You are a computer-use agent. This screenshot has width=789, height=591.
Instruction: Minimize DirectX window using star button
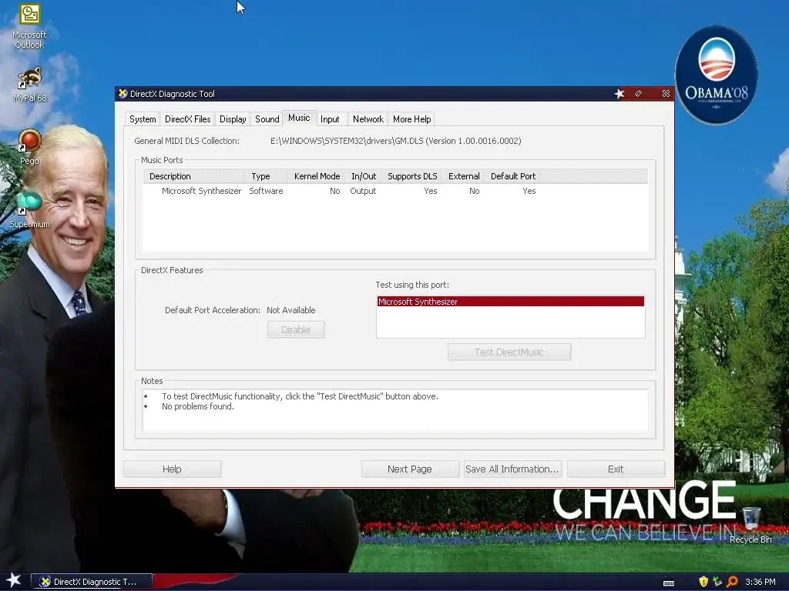619,94
